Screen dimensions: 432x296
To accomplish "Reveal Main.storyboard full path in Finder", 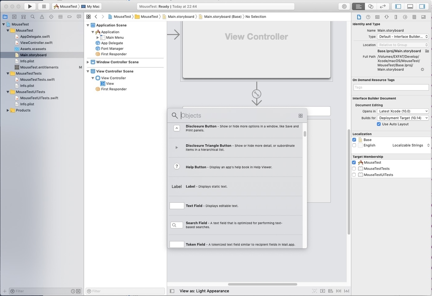I will [422, 69].
